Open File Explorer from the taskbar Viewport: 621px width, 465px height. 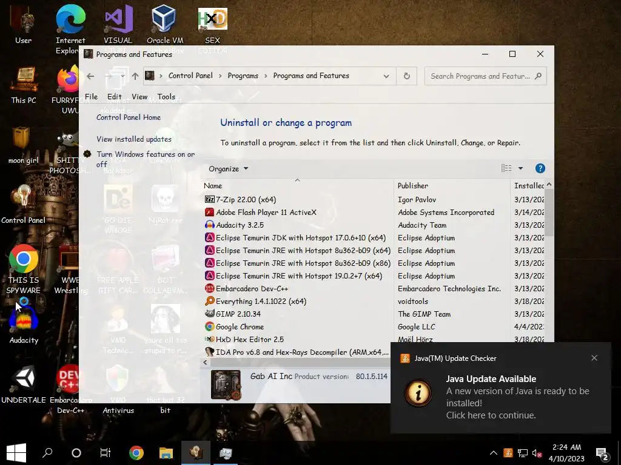click(x=166, y=453)
